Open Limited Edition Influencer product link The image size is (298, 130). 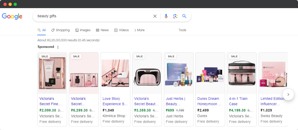coord(272,101)
